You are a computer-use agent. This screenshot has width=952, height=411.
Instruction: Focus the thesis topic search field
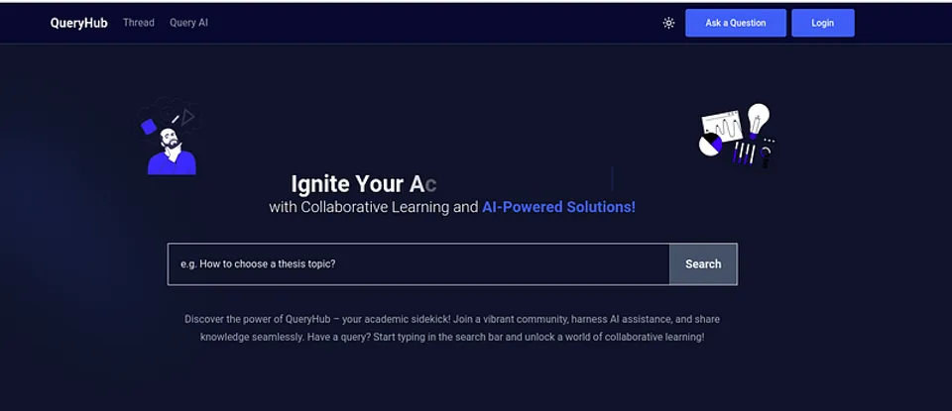tap(418, 264)
